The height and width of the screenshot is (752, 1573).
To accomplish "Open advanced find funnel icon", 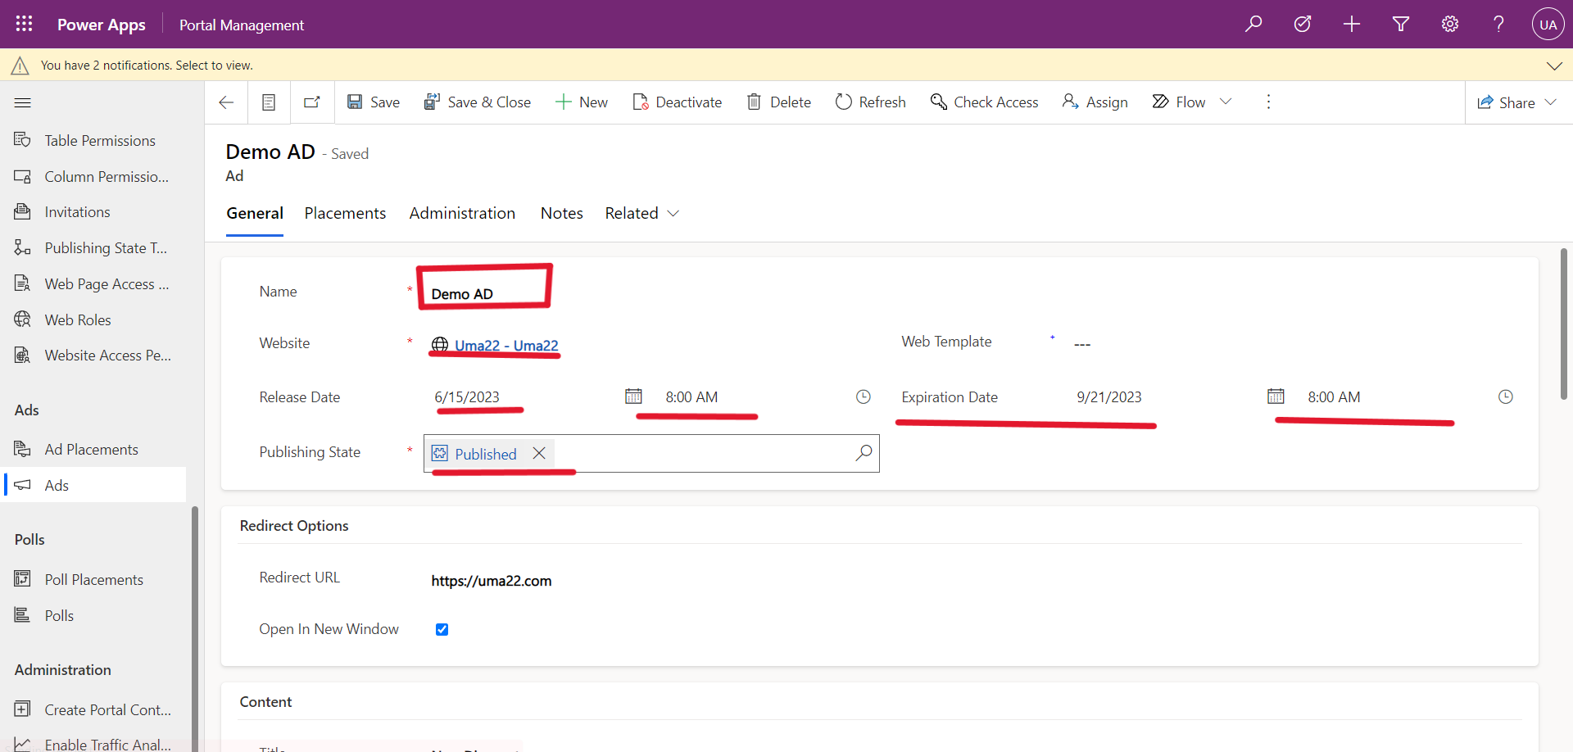I will tap(1401, 24).
